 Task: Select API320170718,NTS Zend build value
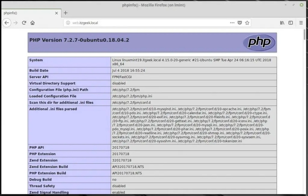pyautogui.click(x=128, y=167)
